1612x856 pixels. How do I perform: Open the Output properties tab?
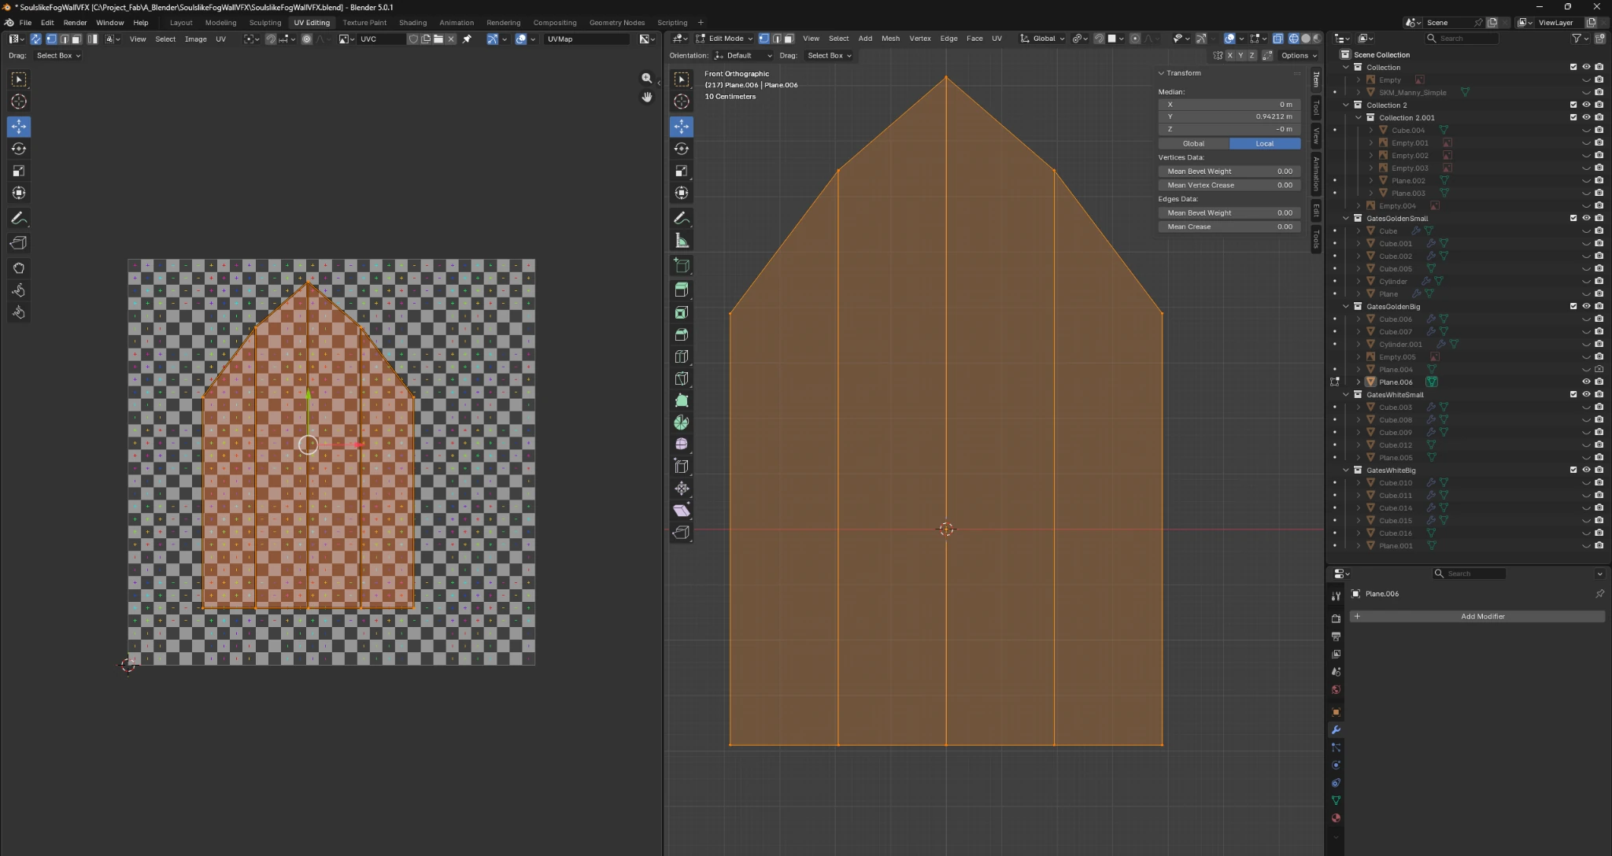tap(1336, 636)
